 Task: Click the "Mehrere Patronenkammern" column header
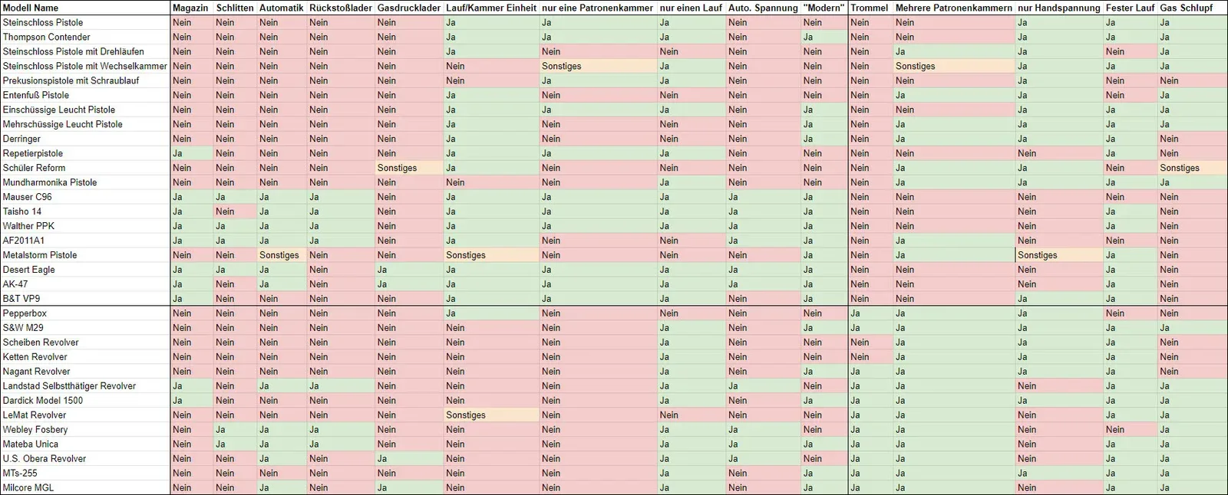[953, 8]
